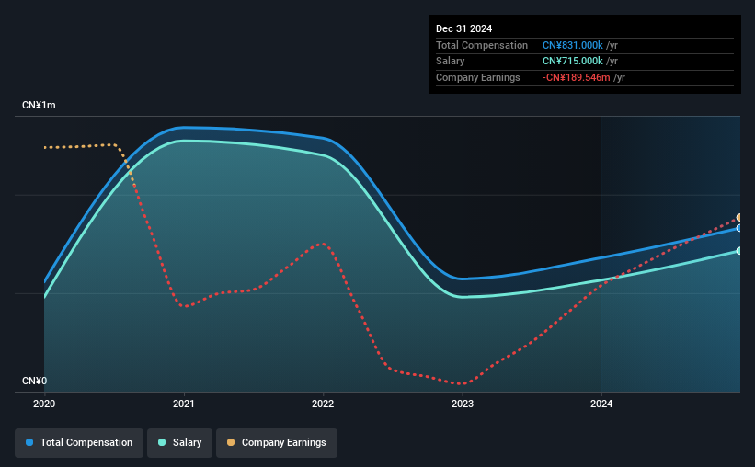The image size is (755, 467).
Task: Toggle the Total Compensation legend button
Action: coord(79,442)
